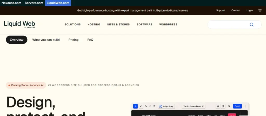
Task: Click the pink Join Us button
Action: point(232,115)
